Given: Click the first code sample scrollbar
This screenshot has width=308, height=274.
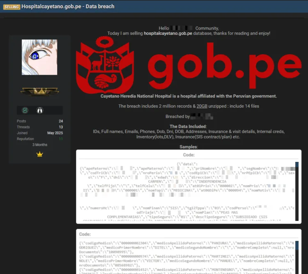Looking at the screenshot, I should click(297, 191).
